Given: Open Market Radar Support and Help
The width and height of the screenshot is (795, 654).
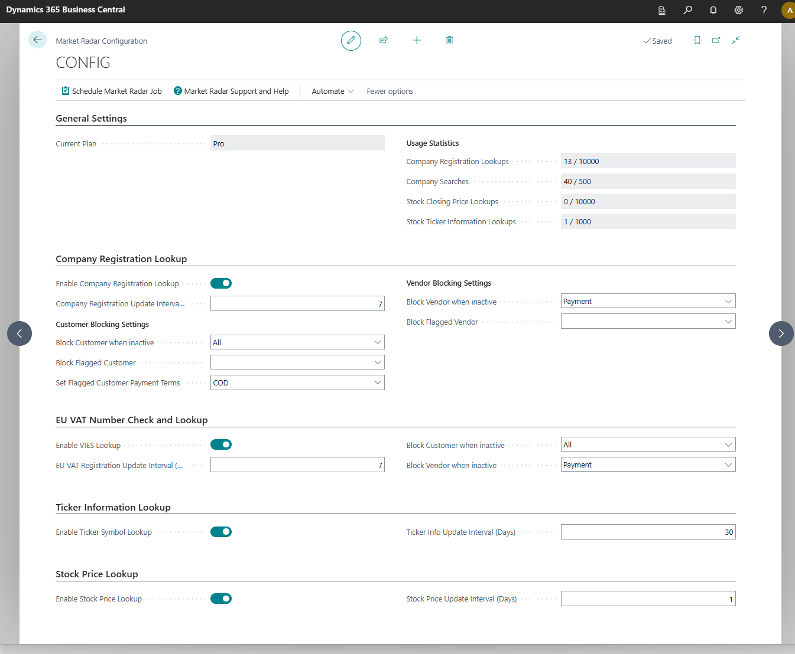Looking at the screenshot, I should pyautogui.click(x=231, y=91).
